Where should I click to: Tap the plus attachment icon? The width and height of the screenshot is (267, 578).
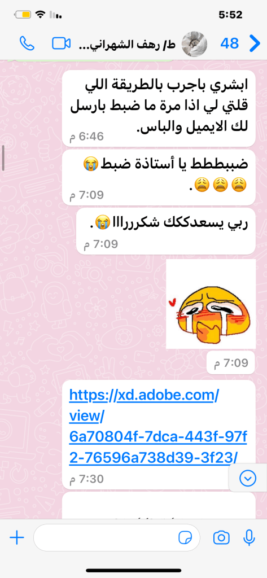[x=16, y=538]
